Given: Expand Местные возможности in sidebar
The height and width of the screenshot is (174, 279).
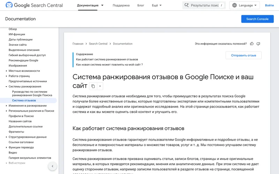Looking at the screenshot, I should pos(6,71).
